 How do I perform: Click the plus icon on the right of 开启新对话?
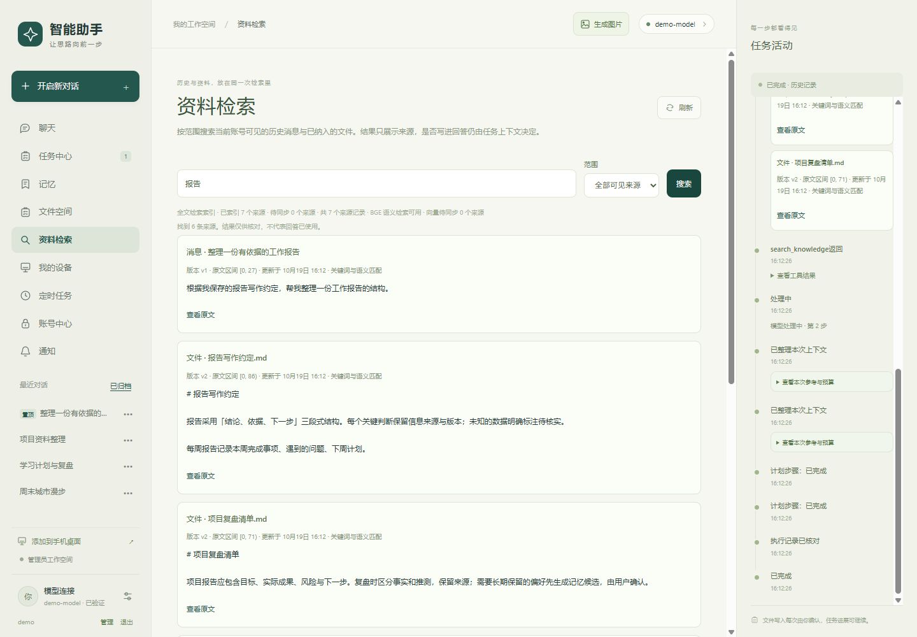point(126,87)
